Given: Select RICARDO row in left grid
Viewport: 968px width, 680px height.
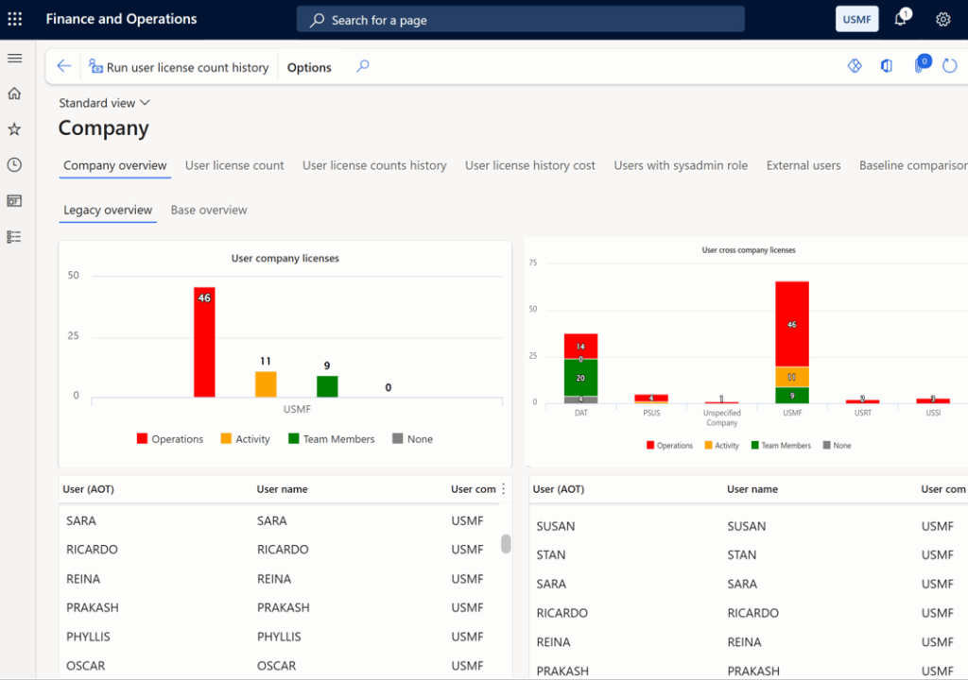Looking at the screenshot, I should [280, 549].
